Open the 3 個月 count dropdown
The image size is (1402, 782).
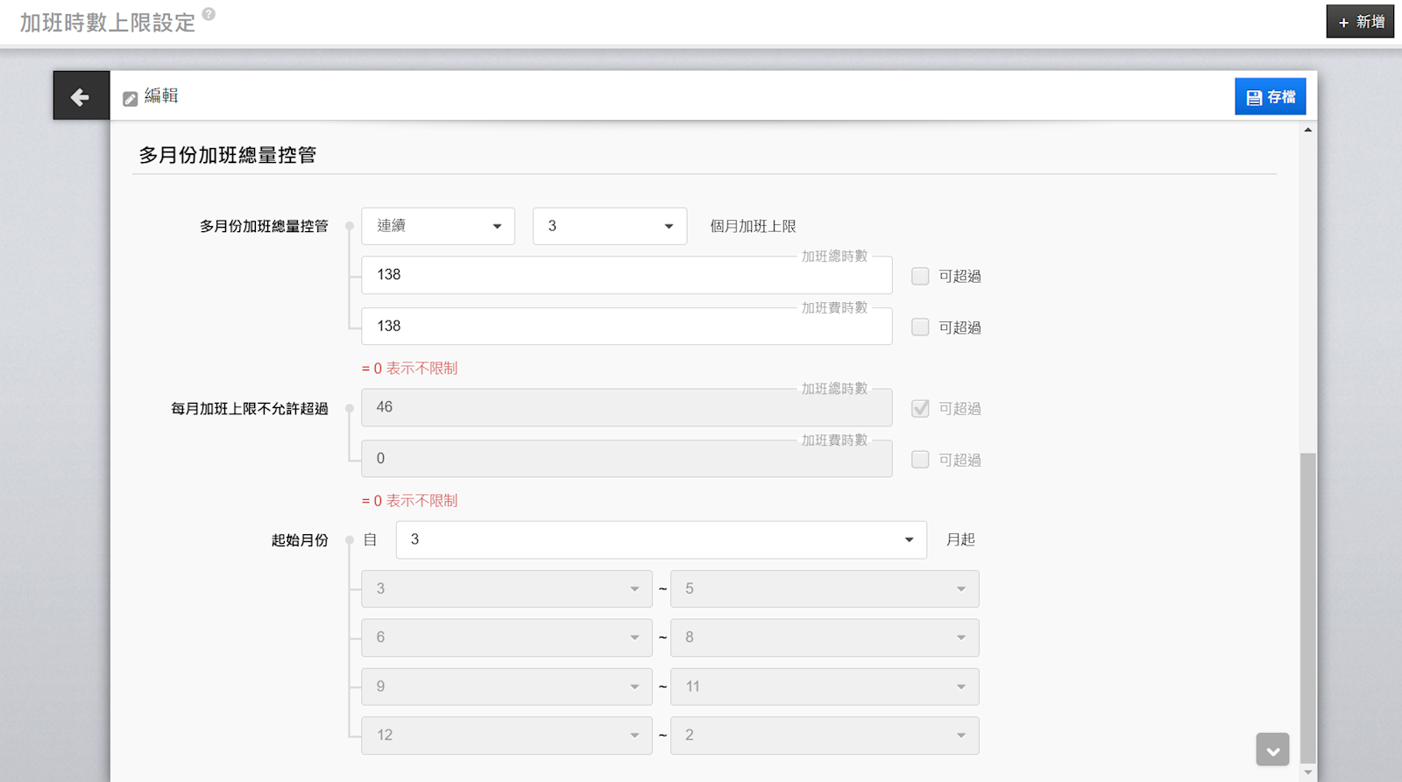point(610,226)
